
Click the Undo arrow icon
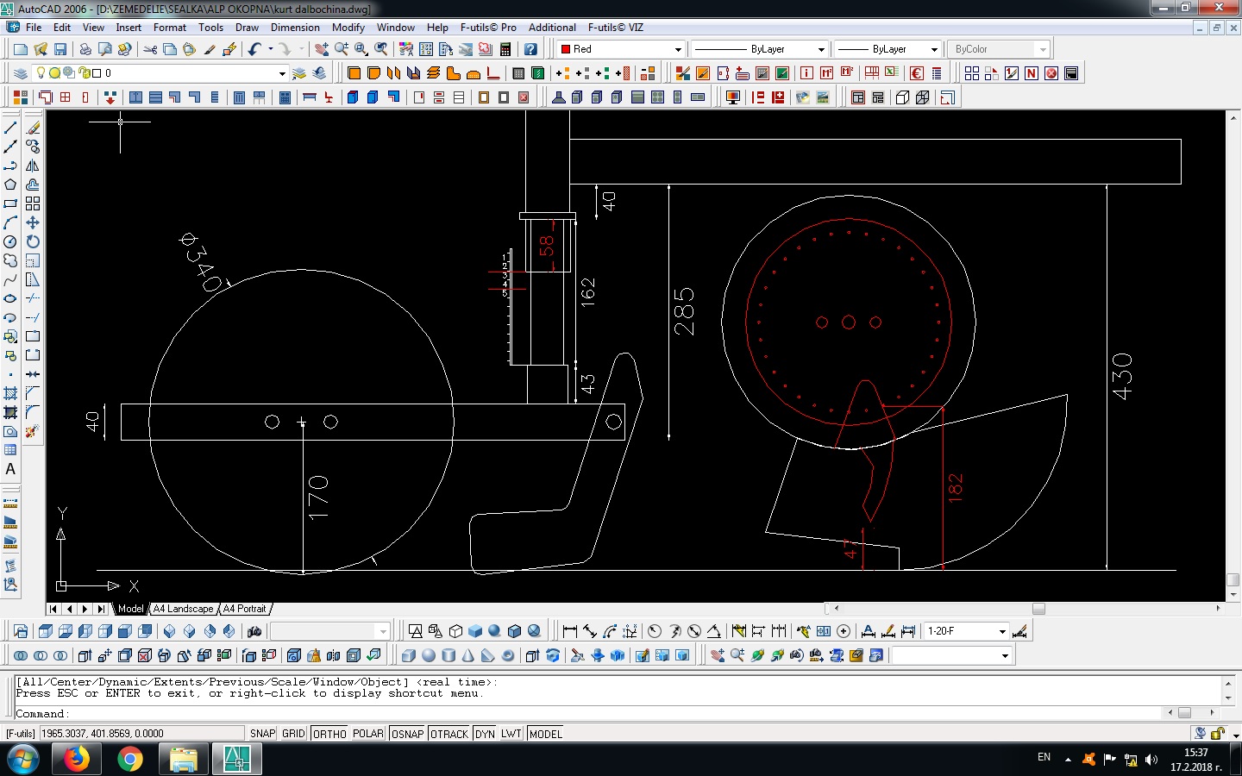tap(254, 49)
